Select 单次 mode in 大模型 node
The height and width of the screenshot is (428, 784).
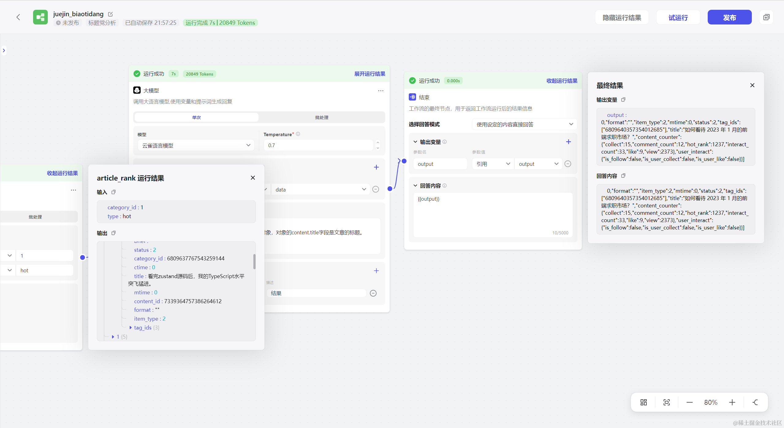click(x=196, y=117)
